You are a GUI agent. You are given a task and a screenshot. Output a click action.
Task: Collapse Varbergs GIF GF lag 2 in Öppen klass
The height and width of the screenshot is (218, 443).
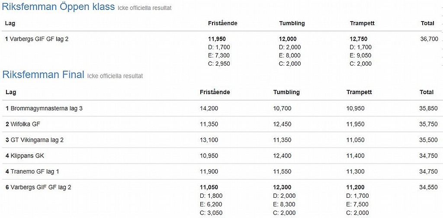point(39,39)
